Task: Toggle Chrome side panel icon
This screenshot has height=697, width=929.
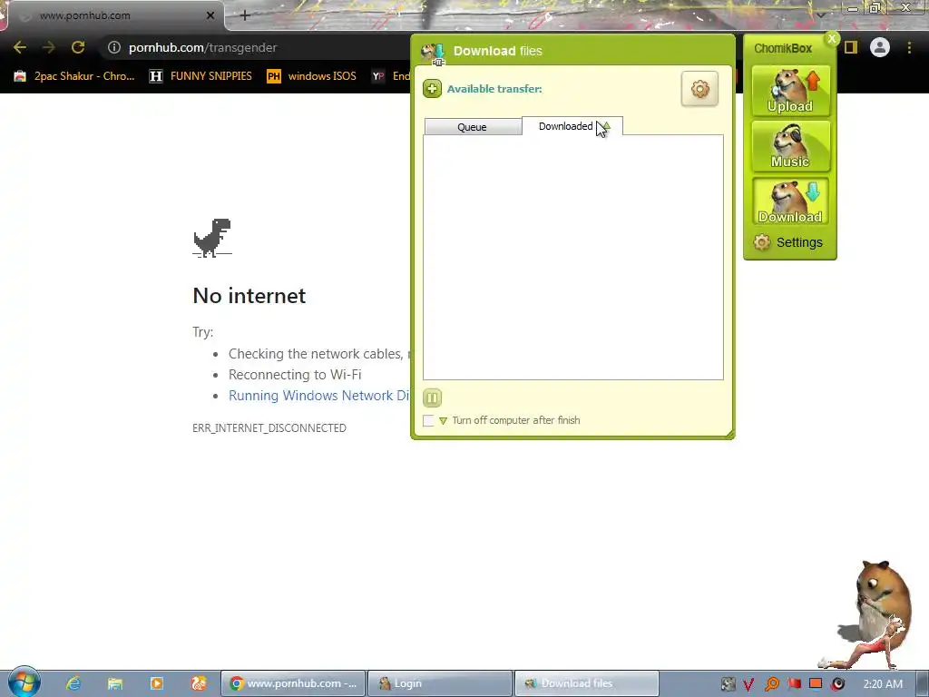Action: pyautogui.click(x=851, y=47)
